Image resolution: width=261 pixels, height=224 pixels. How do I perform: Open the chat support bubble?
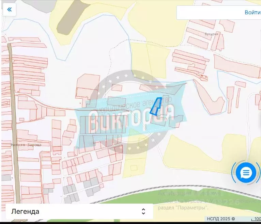[x=246, y=173]
